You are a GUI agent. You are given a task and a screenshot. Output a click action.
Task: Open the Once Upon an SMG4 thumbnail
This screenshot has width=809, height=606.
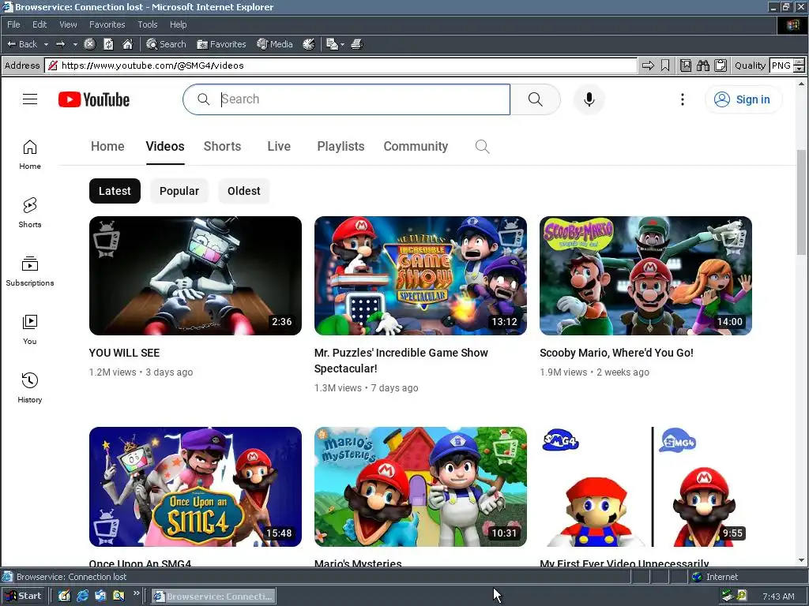pos(195,487)
